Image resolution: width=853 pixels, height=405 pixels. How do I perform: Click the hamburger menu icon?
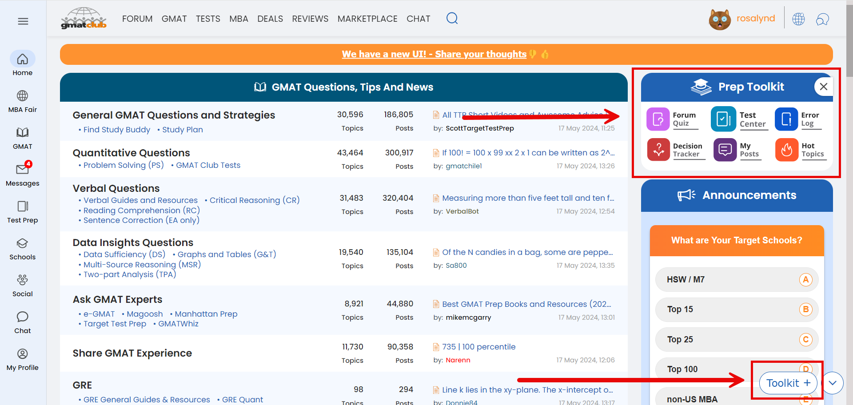point(23,21)
